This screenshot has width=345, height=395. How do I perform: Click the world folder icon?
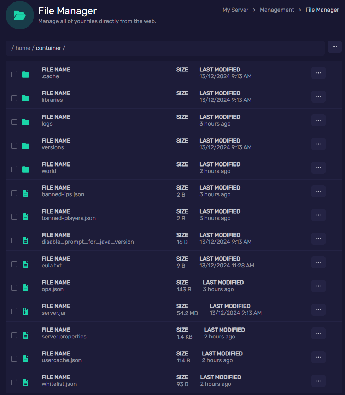[25, 169]
